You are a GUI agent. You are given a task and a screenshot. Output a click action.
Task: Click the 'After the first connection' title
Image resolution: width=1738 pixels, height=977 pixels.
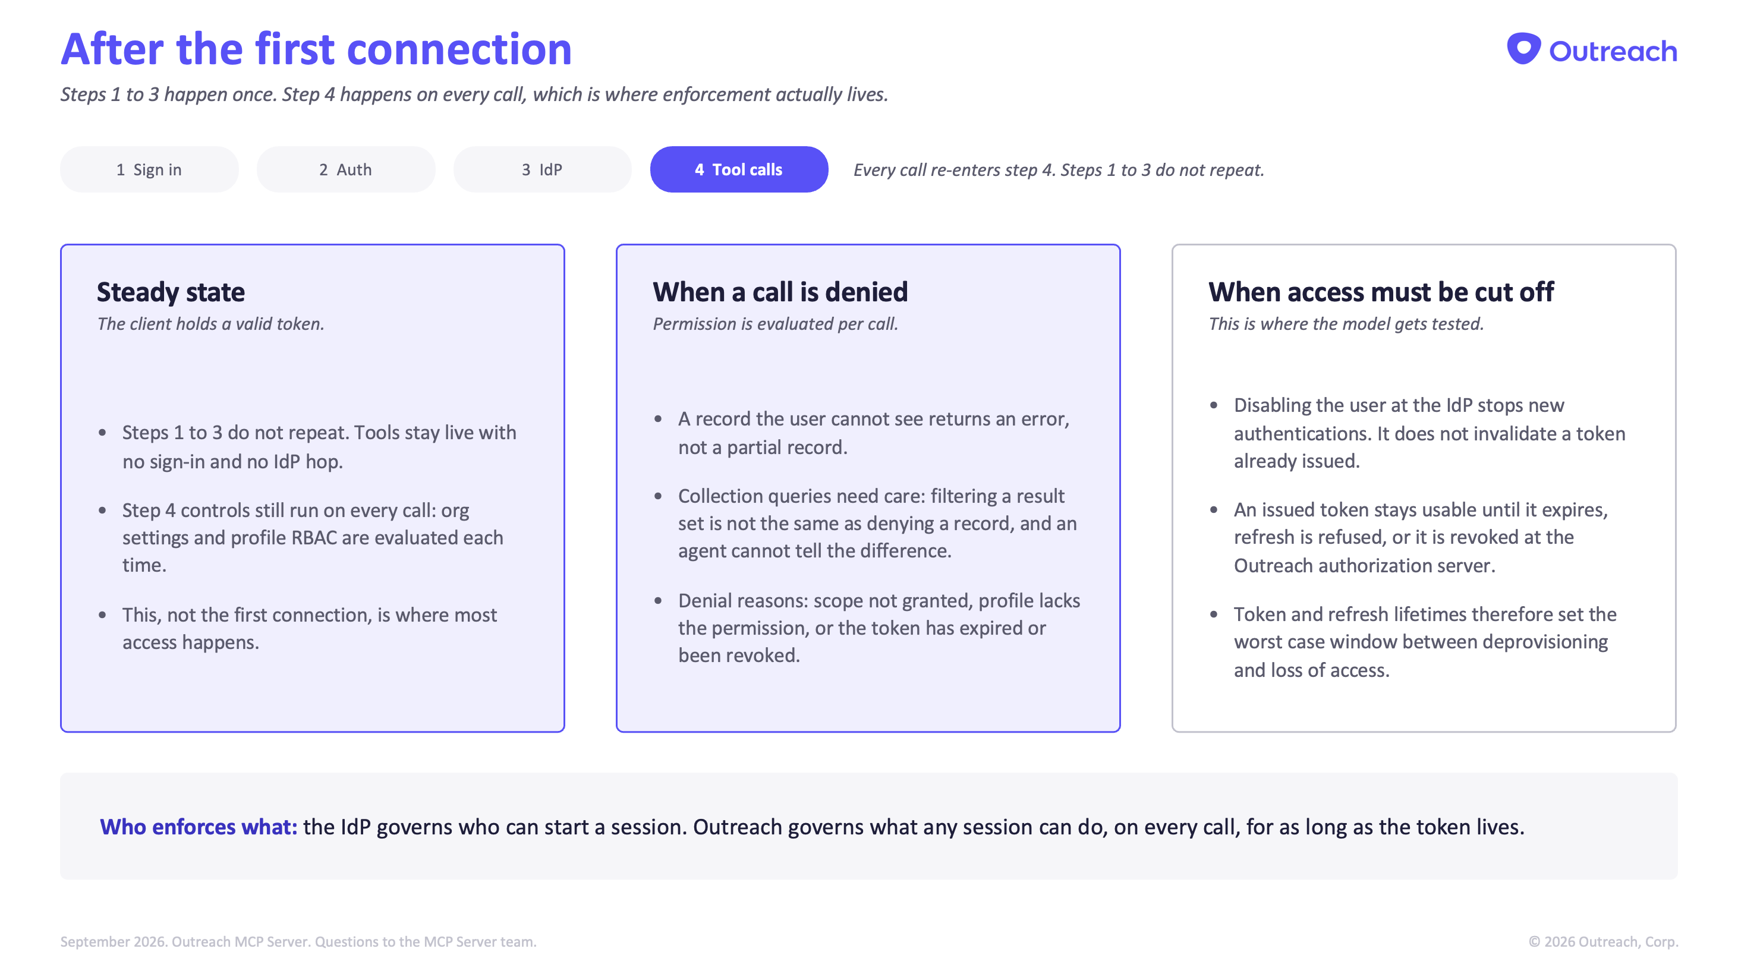316,49
